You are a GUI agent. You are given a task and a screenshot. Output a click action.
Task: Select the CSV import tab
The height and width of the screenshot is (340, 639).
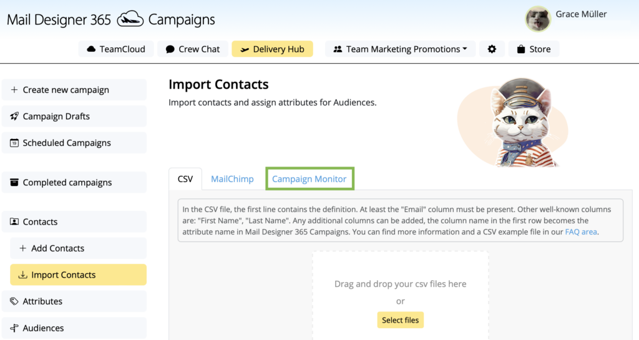point(185,179)
